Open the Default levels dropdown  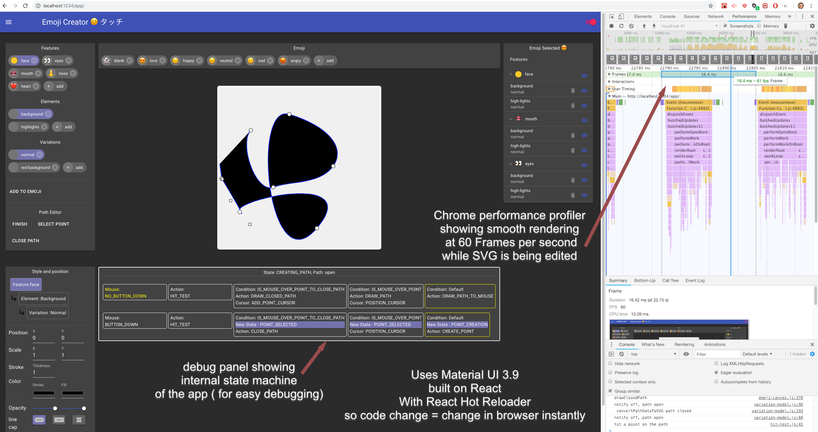(x=757, y=354)
